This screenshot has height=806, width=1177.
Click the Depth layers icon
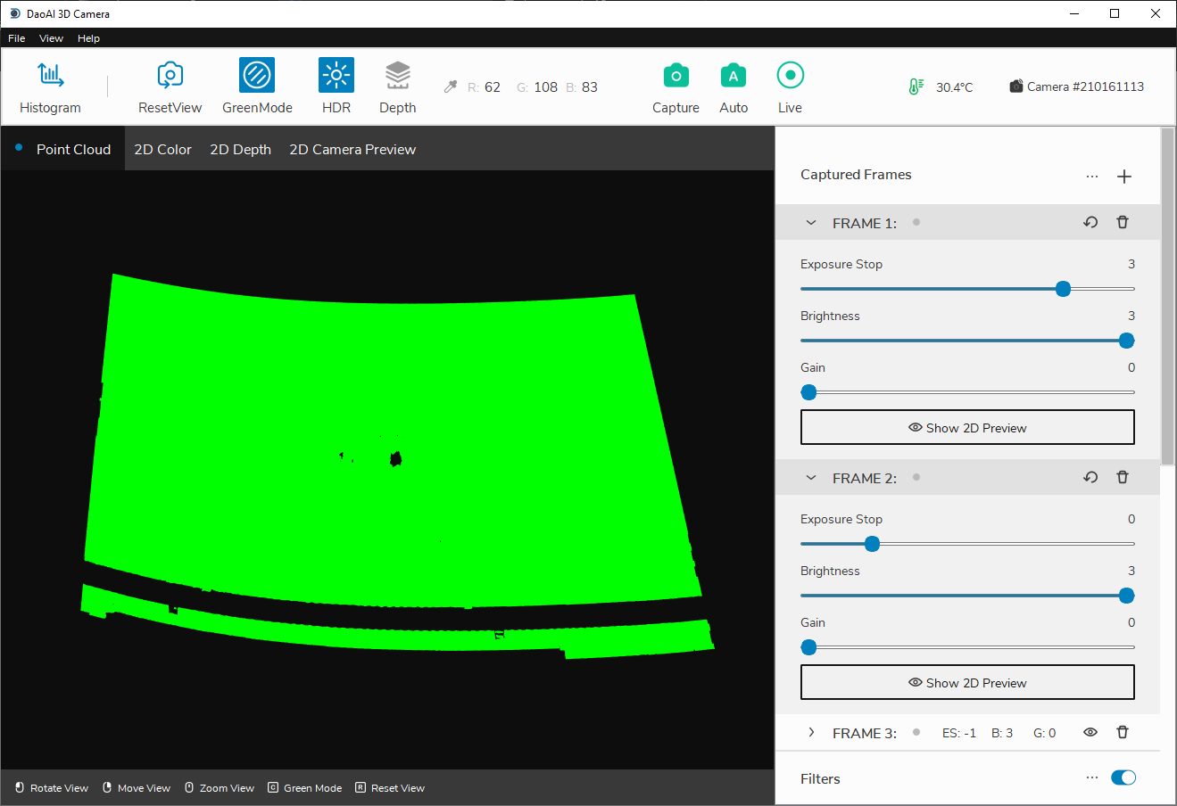[x=397, y=76]
